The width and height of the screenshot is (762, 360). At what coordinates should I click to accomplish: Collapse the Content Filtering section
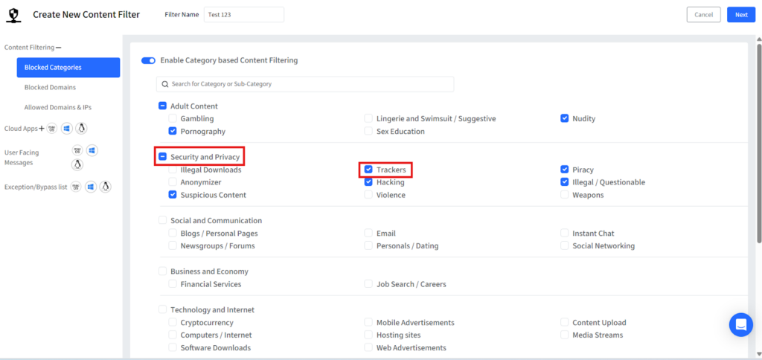coord(58,48)
